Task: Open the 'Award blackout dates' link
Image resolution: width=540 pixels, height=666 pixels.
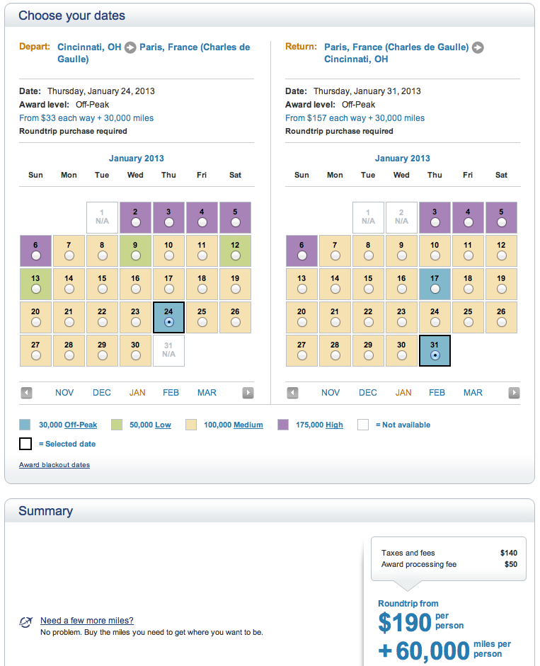Action: [x=54, y=465]
